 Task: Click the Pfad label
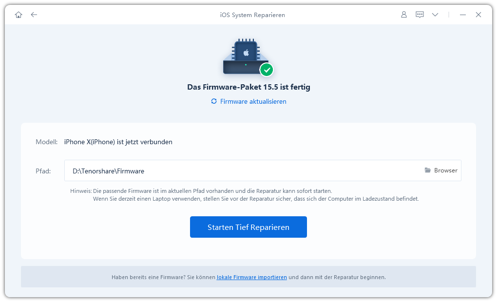click(43, 171)
